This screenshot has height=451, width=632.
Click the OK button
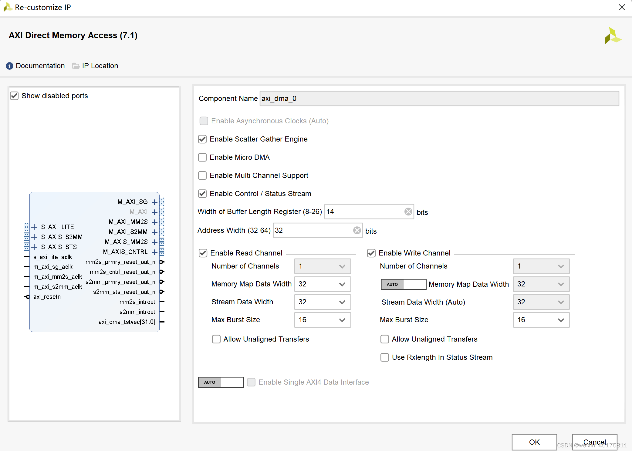(x=534, y=442)
